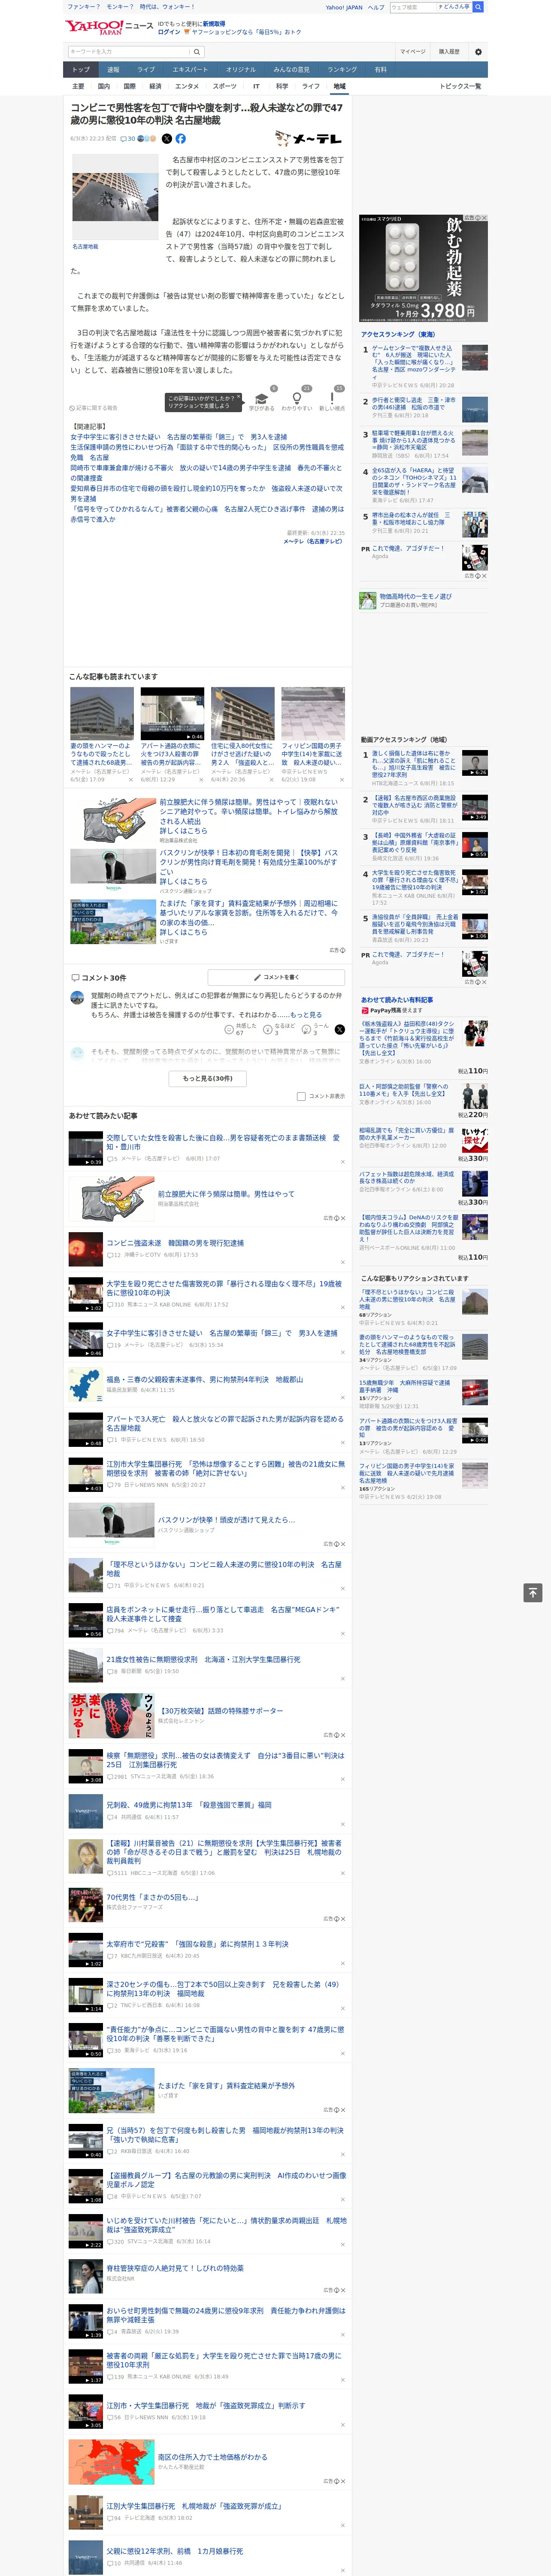React with 学びがある graduation cap icon

(262, 398)
